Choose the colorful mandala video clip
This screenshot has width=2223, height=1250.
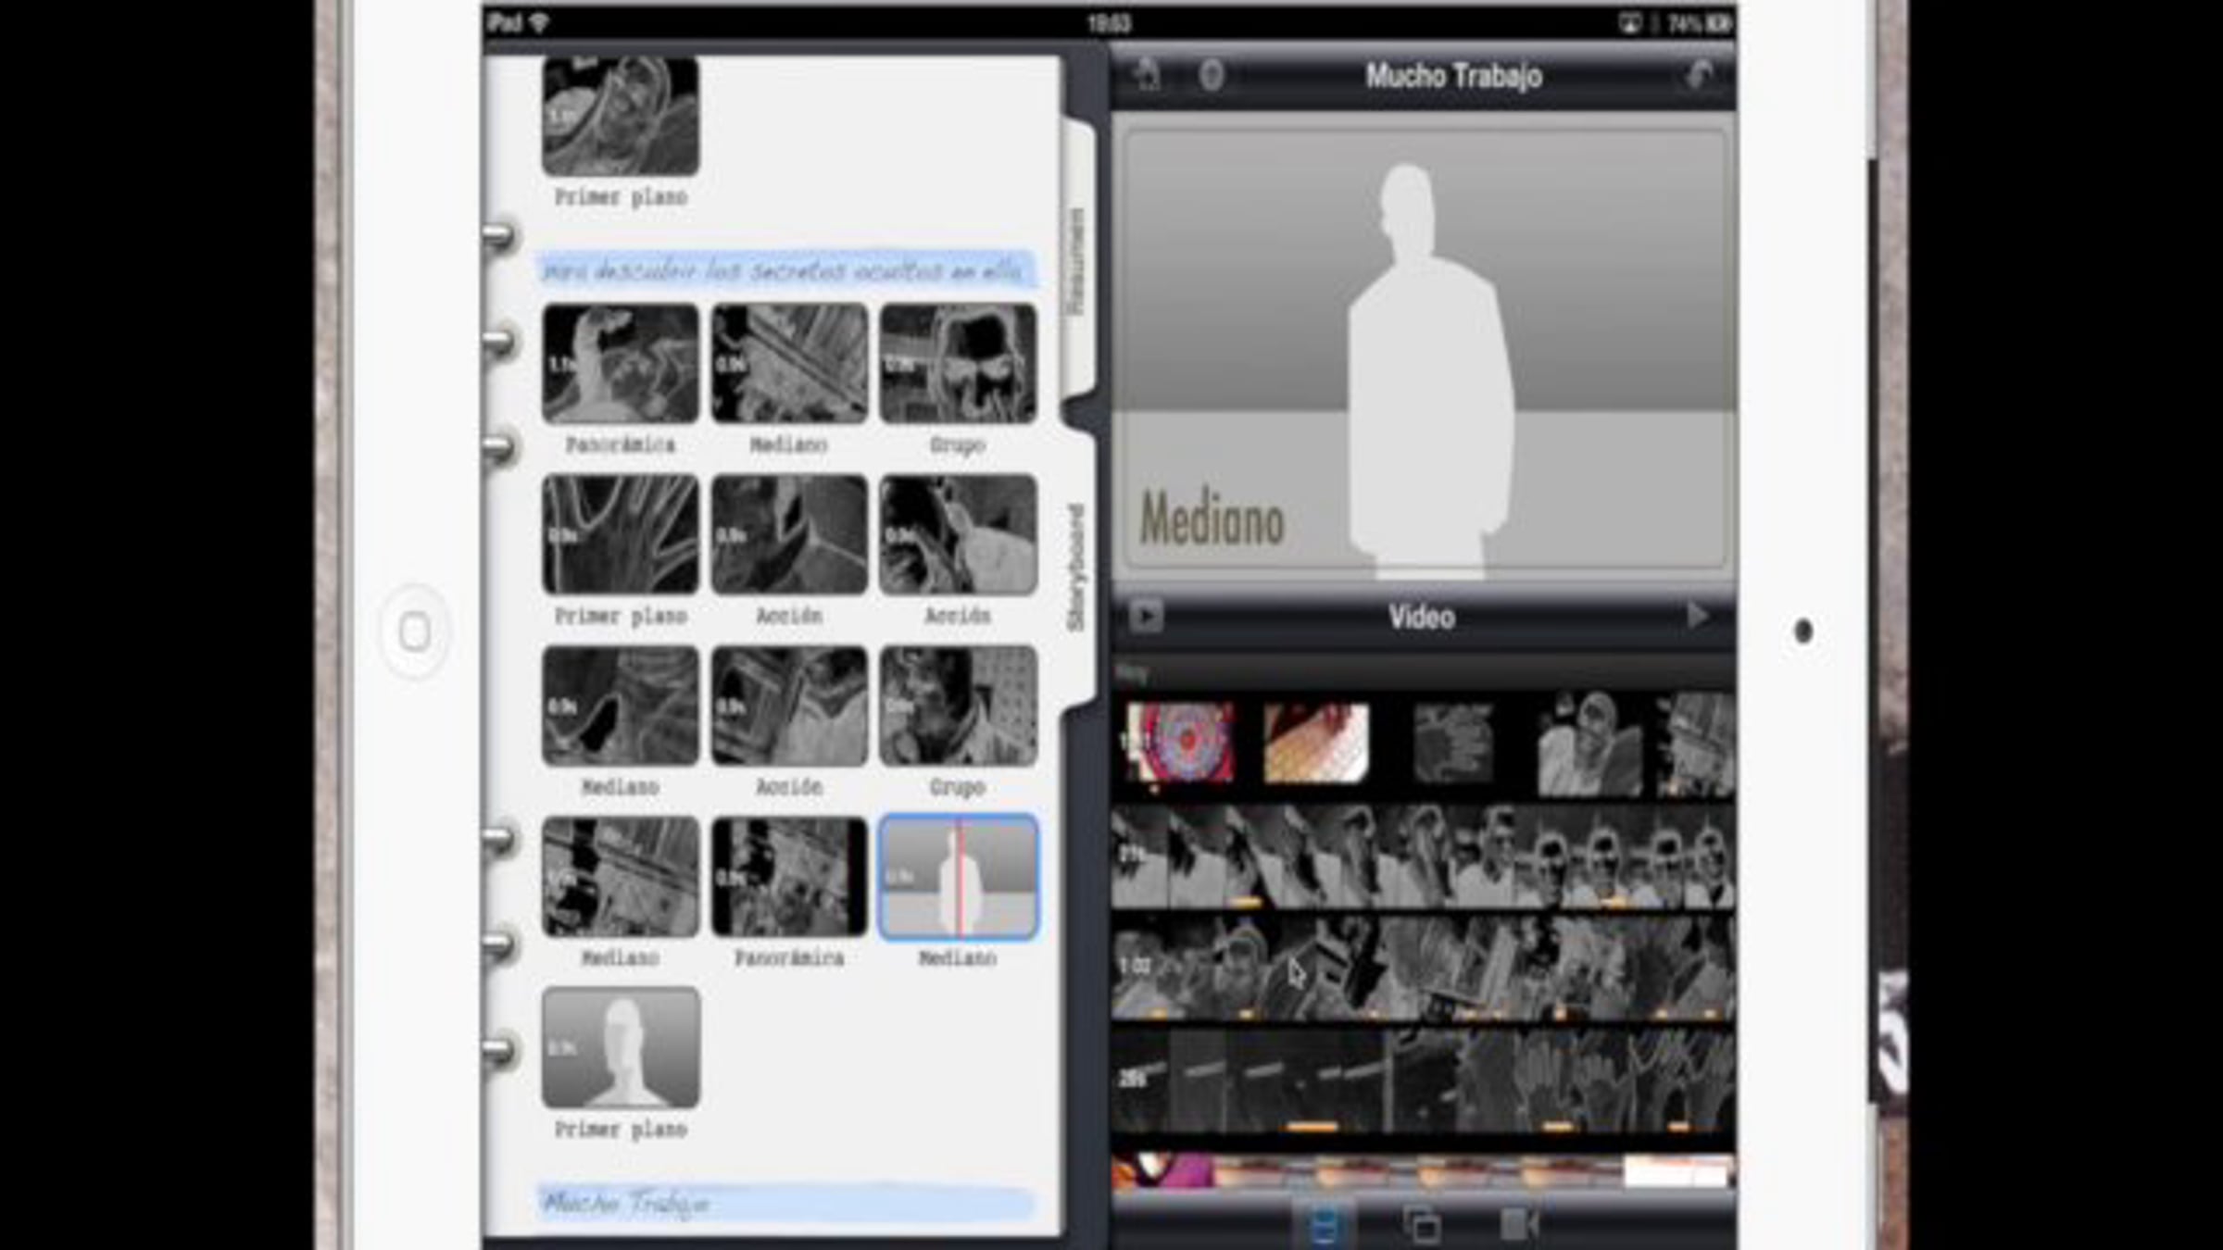(x=1181, y=743)
